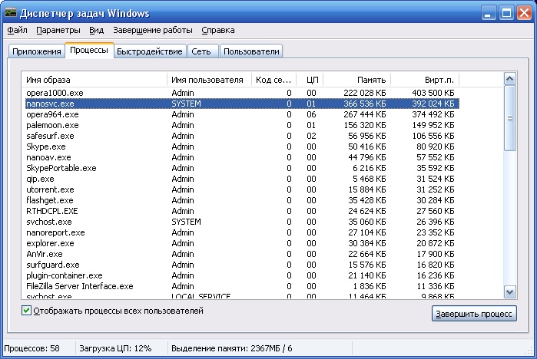Screen dimensions: 537x359
Task: Open the Завершение работы menu
Action: 153,30
